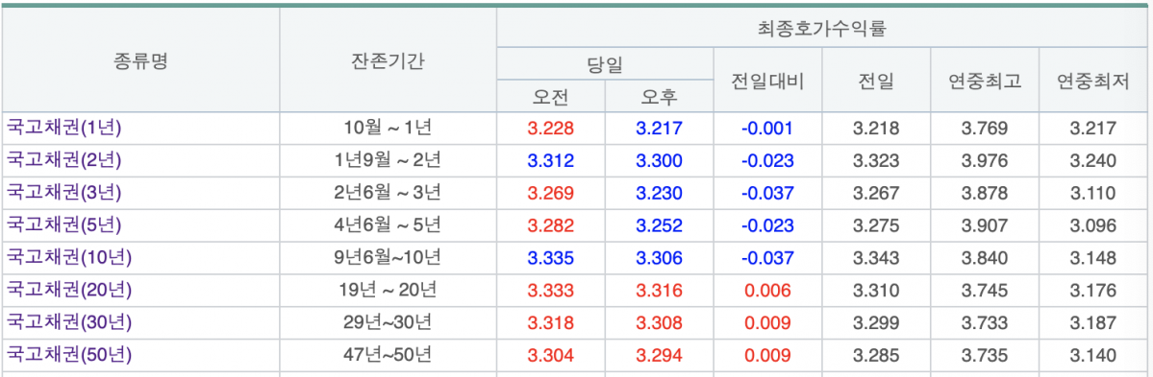
Task: Click morning yield 3.282 for 5년
Action: (x=551, y=225)
